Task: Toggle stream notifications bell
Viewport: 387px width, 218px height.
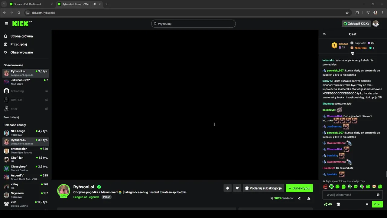Action: pyautogui.click(x=228, y=188)
